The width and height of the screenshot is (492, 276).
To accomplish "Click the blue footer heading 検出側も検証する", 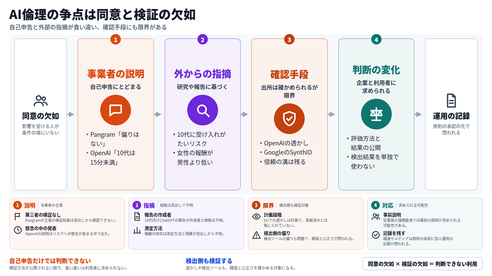I will click(x=209, y=261).
